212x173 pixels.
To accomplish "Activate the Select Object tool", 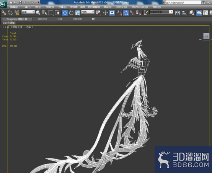I will [x=38, y=13].
